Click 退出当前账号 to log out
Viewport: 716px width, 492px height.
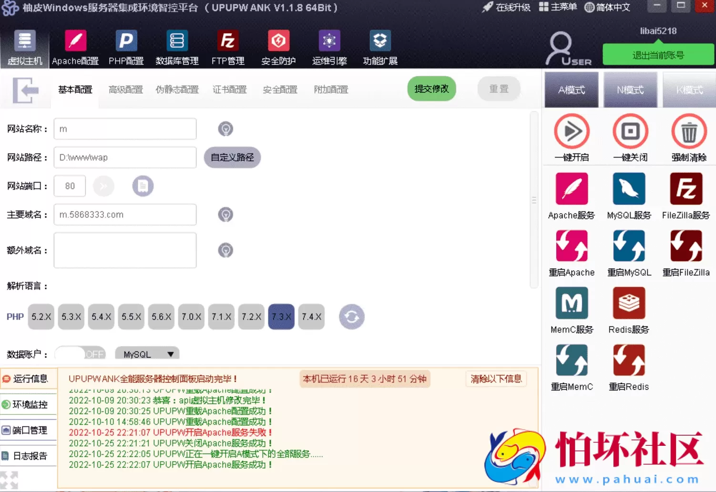pos(659,54)
